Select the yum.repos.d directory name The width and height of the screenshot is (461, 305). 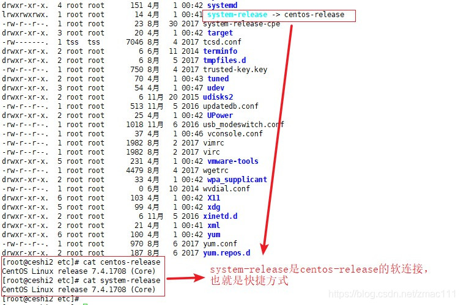point(227,253)
